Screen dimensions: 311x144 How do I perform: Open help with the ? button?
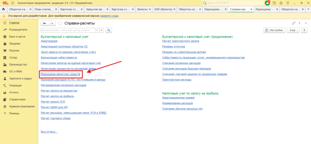(304, 30)
